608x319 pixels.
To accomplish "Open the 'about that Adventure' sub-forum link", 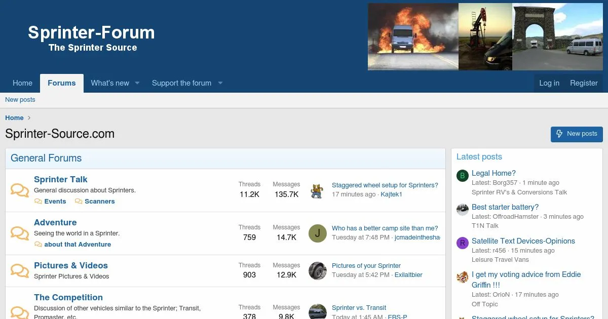I will (78, 245).
